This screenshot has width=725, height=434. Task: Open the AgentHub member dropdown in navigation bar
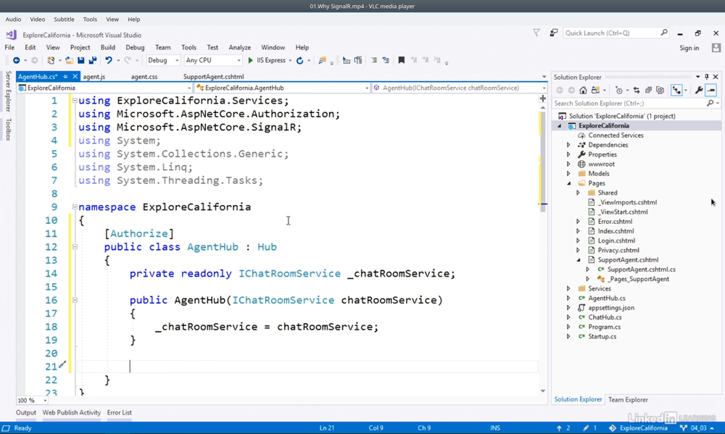[460, 88]
